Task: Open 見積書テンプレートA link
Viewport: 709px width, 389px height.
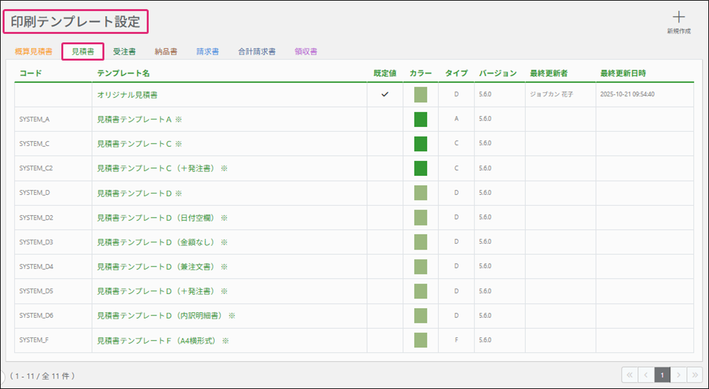Action: (134, 119)
